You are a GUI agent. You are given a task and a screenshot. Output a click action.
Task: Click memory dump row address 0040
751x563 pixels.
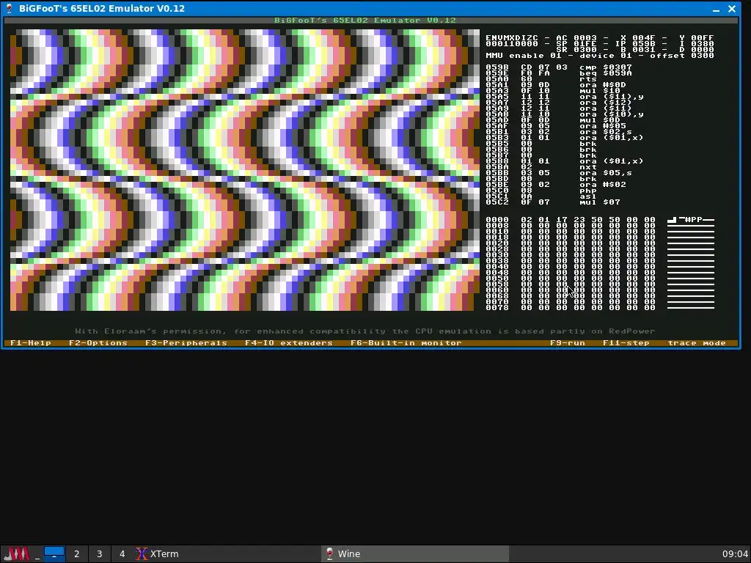(x=497, y=266)
